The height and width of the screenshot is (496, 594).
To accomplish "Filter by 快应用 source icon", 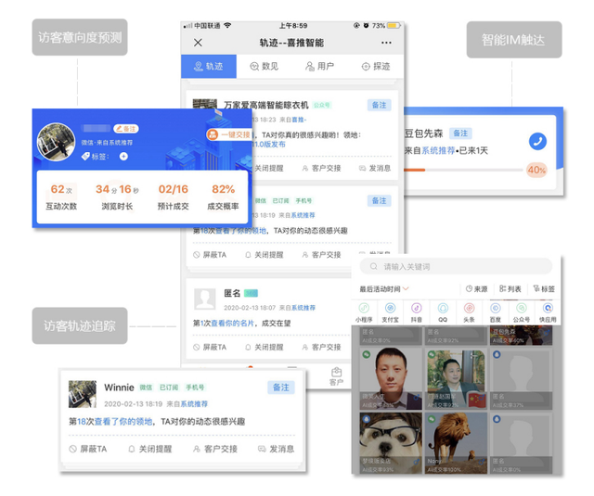I will coord(549,312).
